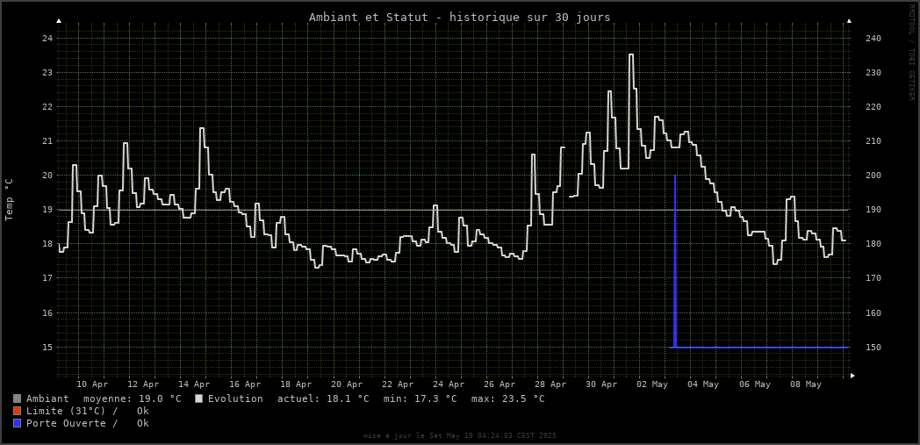This screenshot has height=445, width=920.
Task: Click the 'Temp °C' axis label
Action: click(x=9, y=200)
